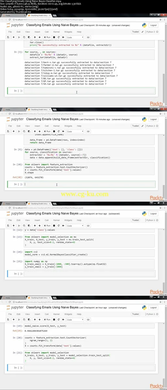Interrupt kernel stop icon in autosaved frame

pyautogui.click(x=54, y=226)
